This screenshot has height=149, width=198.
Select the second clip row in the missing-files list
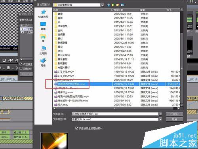tap(26, 32)
